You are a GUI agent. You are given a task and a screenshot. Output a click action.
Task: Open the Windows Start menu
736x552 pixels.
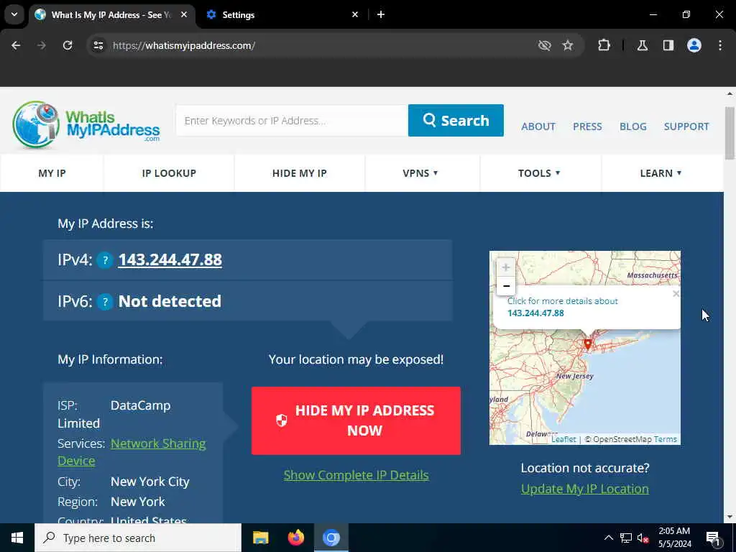[x=17, y=538]
